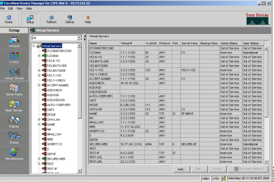Click the Add... button
274x182 pixels.
(181, 169)
